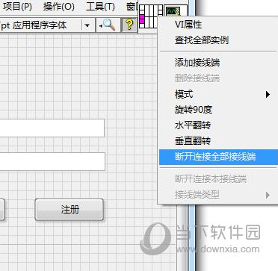The width and height of the screenshot is (278, 271).
Task: Click the 注册 button
Action: click(x=69, y=209)
